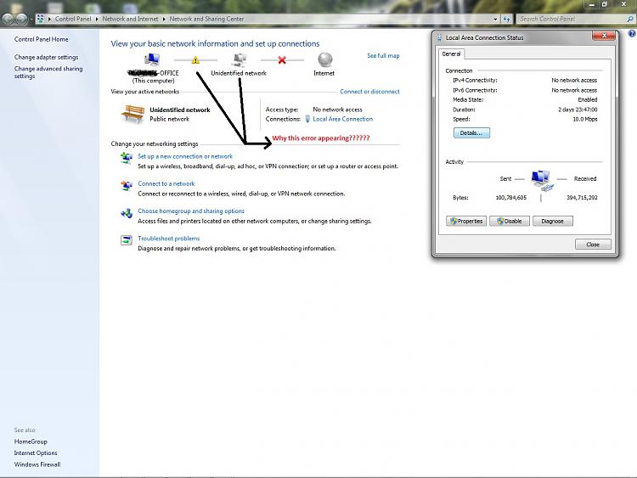Open Choose homegroup and sharing options
Viewport: 637px width, 478px height.
pos(191,211)
